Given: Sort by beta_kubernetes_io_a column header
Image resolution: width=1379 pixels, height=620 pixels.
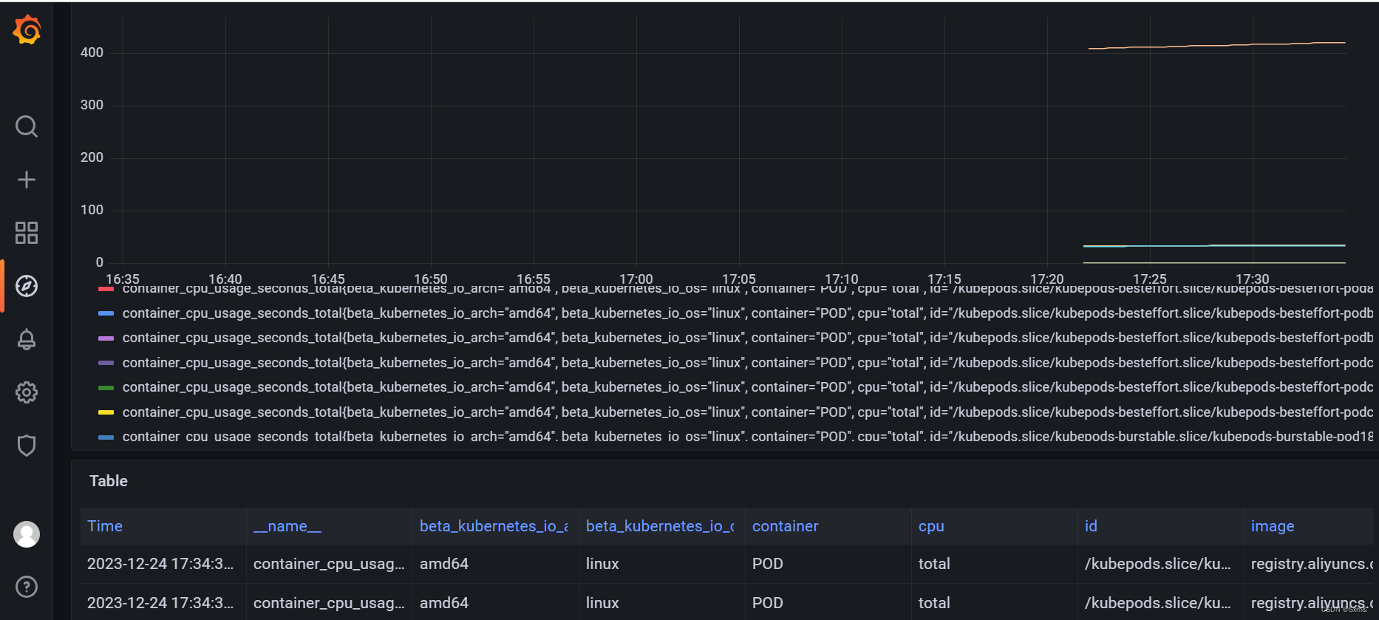Looking at the screenshot, I should click(x=494, y=526).
